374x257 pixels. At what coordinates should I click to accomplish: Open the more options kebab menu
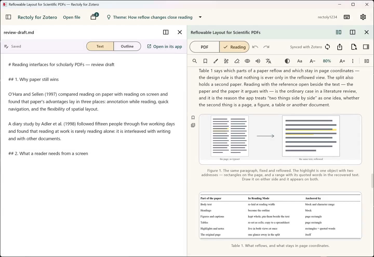[353, 61]
